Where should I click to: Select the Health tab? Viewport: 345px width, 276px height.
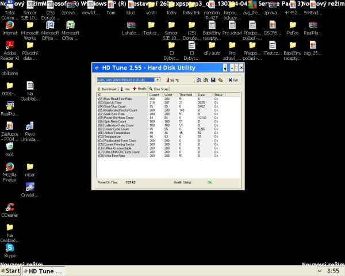140,89
